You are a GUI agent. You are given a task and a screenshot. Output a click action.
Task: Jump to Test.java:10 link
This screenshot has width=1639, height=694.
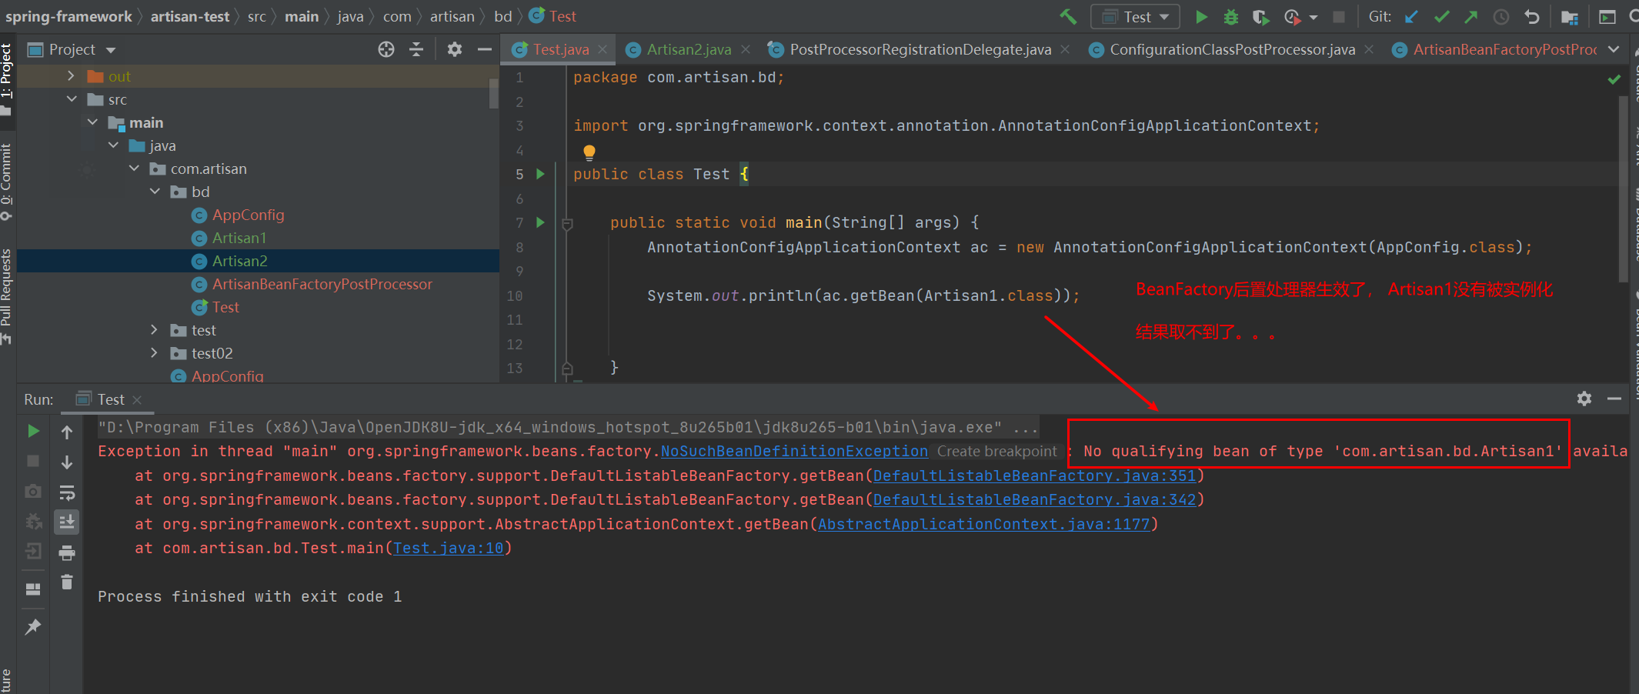click(x=448, y=549)
